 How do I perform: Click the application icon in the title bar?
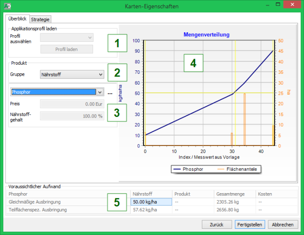pos(7,6)
